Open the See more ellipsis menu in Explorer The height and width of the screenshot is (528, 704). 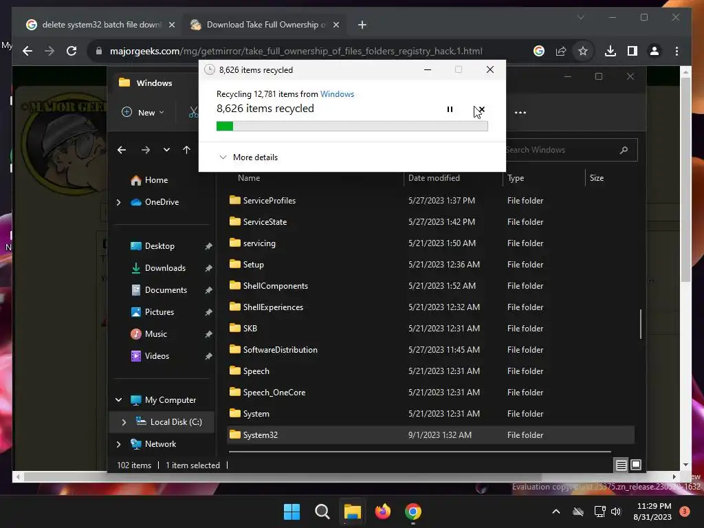(x=520, y=112)
